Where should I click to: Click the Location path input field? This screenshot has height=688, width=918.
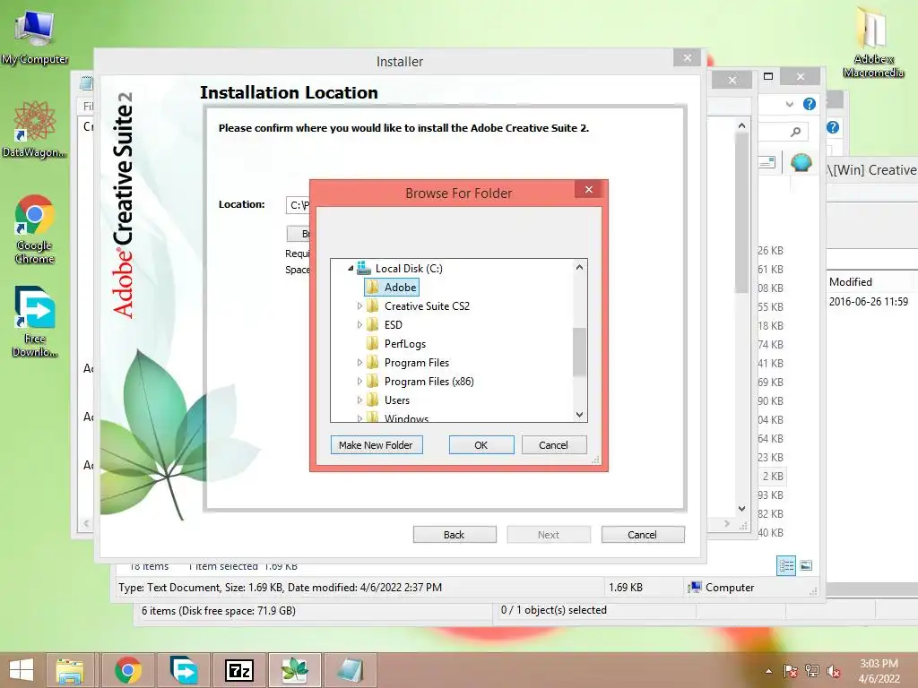coord(298,205)
